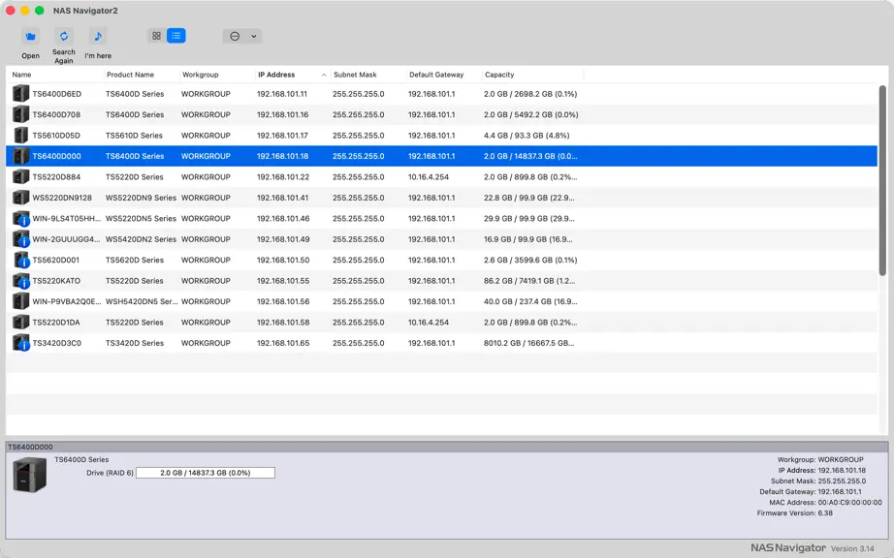
Task: Select the TS3420D3C0 device info icon
Action: pyautogui.click(x=20, y=343)
